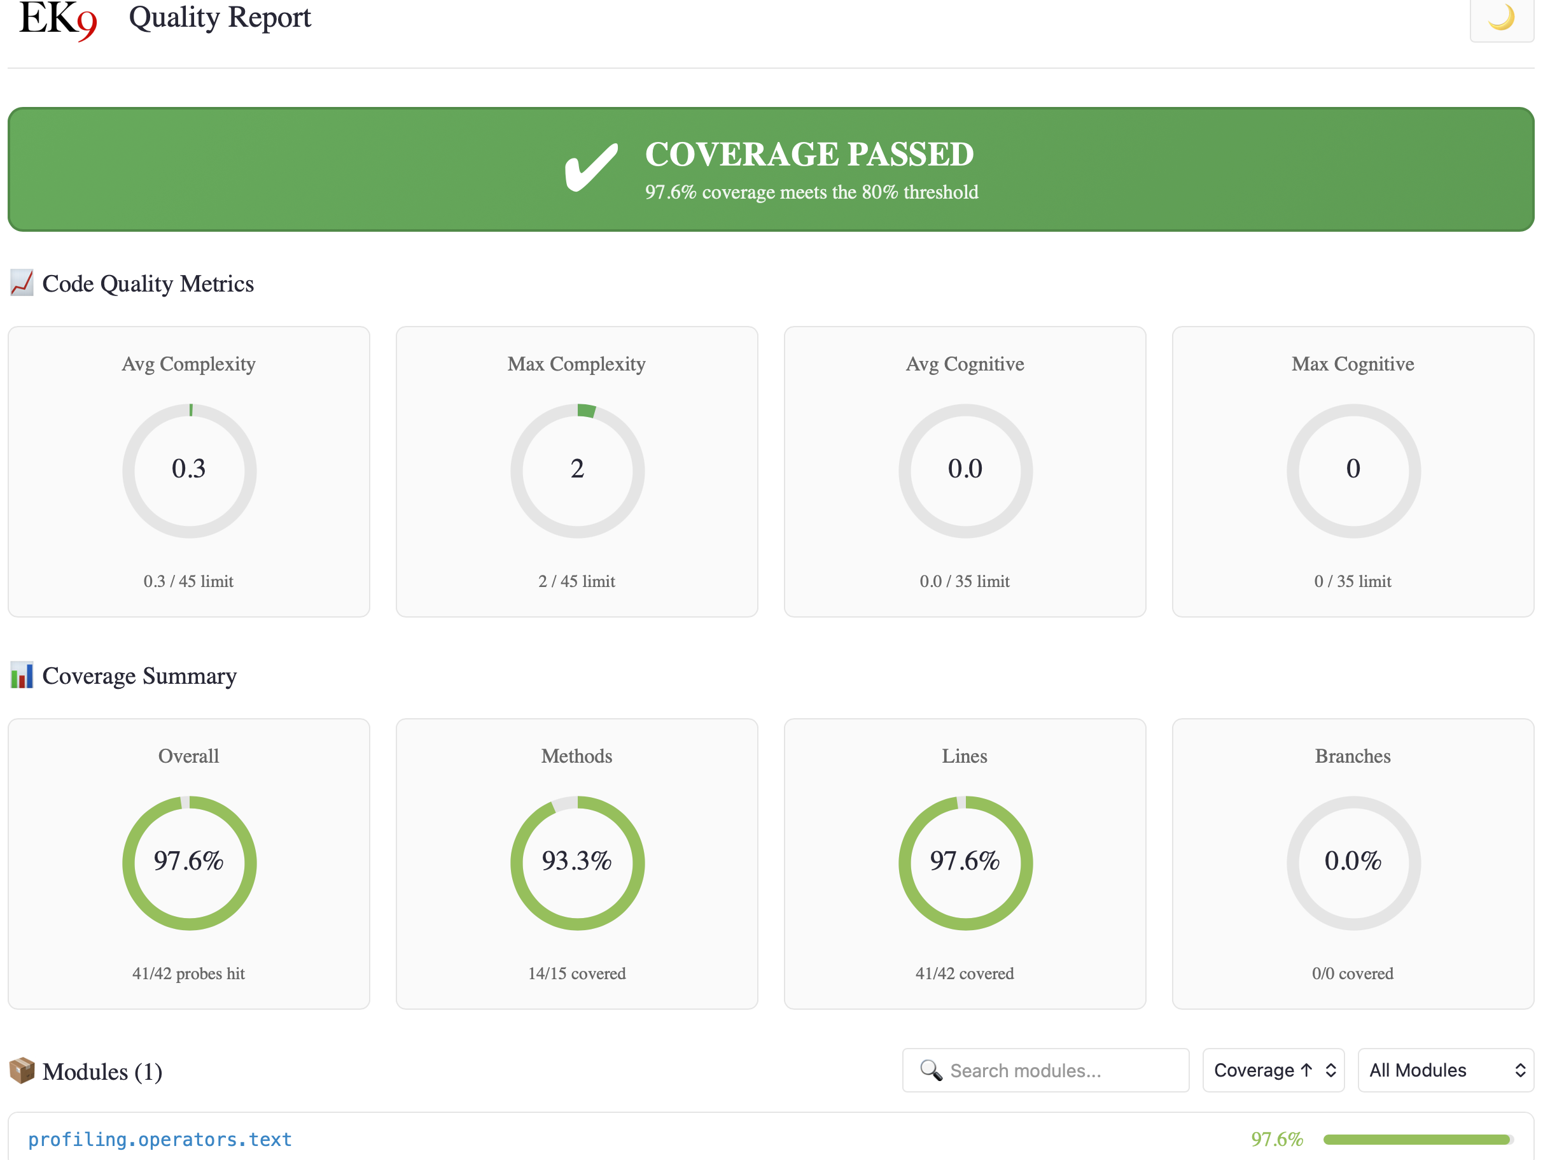Click the package icon next to Modules (1)
The image size is (1550, 1160).
click(x=23, y=1071)
